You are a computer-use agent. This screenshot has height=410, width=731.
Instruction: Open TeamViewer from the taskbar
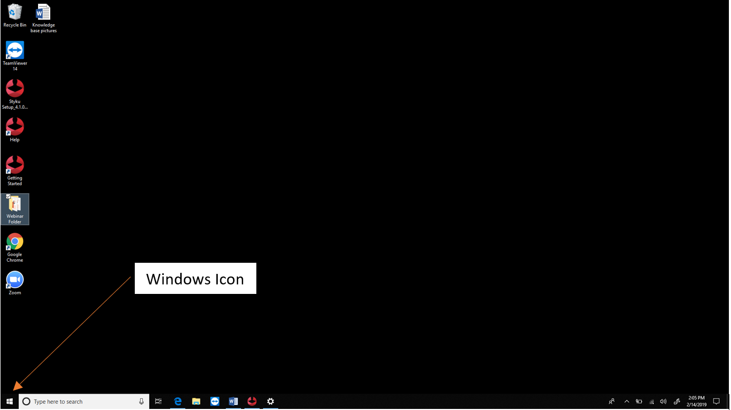tap(215, 402)
